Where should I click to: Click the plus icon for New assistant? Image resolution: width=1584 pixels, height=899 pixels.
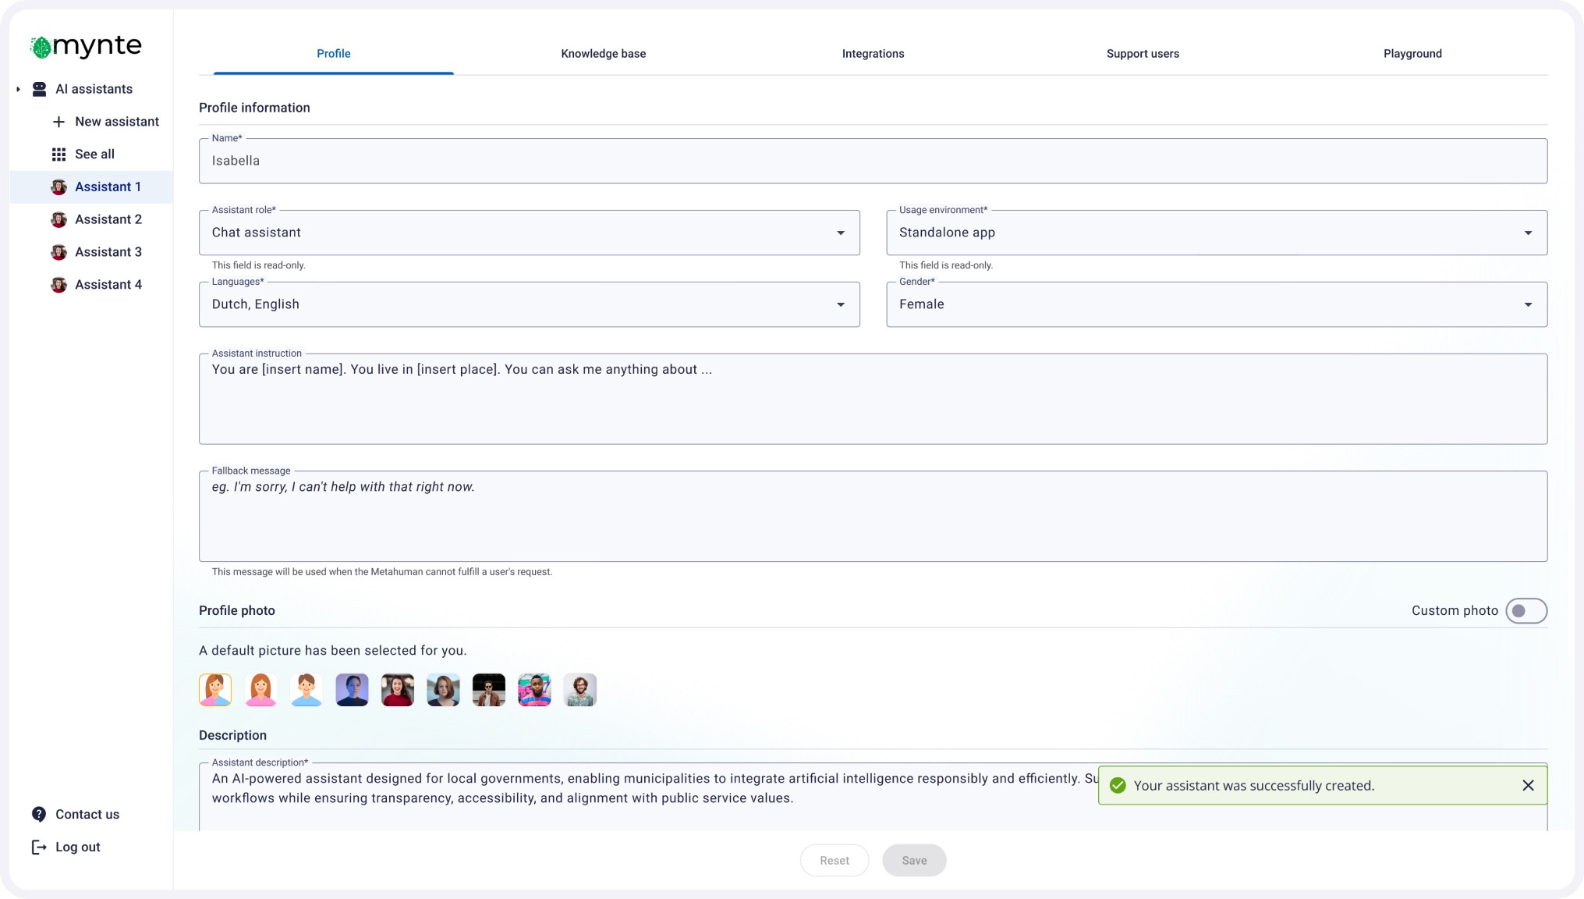pyautogui.click(x=58, y=122)
